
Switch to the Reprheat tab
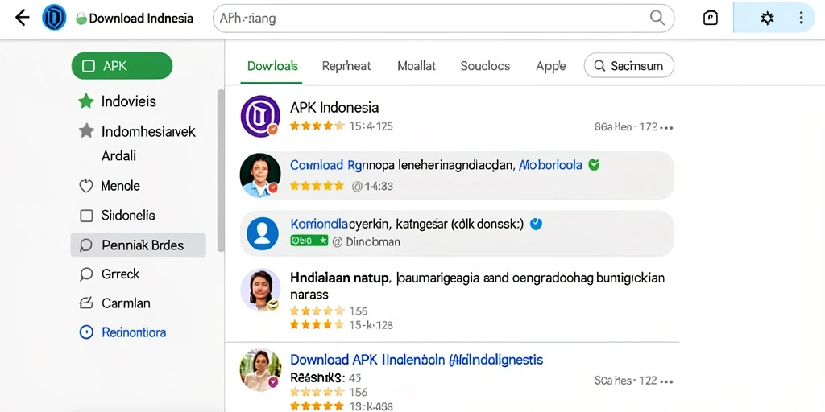(346, 66)
